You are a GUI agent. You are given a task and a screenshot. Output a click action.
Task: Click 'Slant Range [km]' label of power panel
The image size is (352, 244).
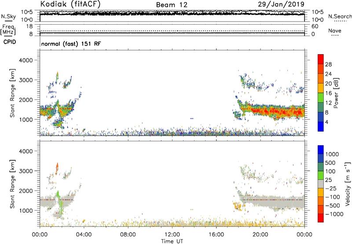(12, 93)
